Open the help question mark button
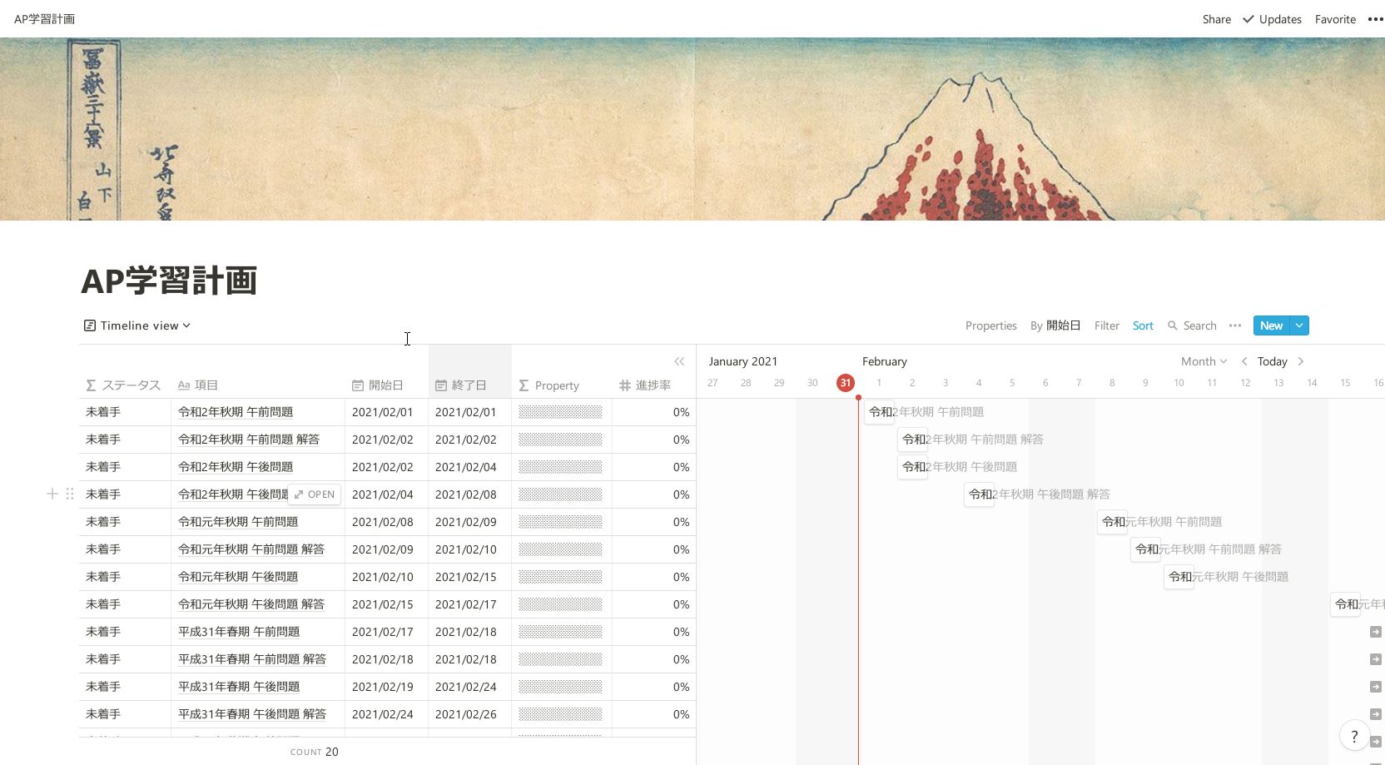Image resolution: width=1385 pixels, height=765 pixels. point(1354,736)
